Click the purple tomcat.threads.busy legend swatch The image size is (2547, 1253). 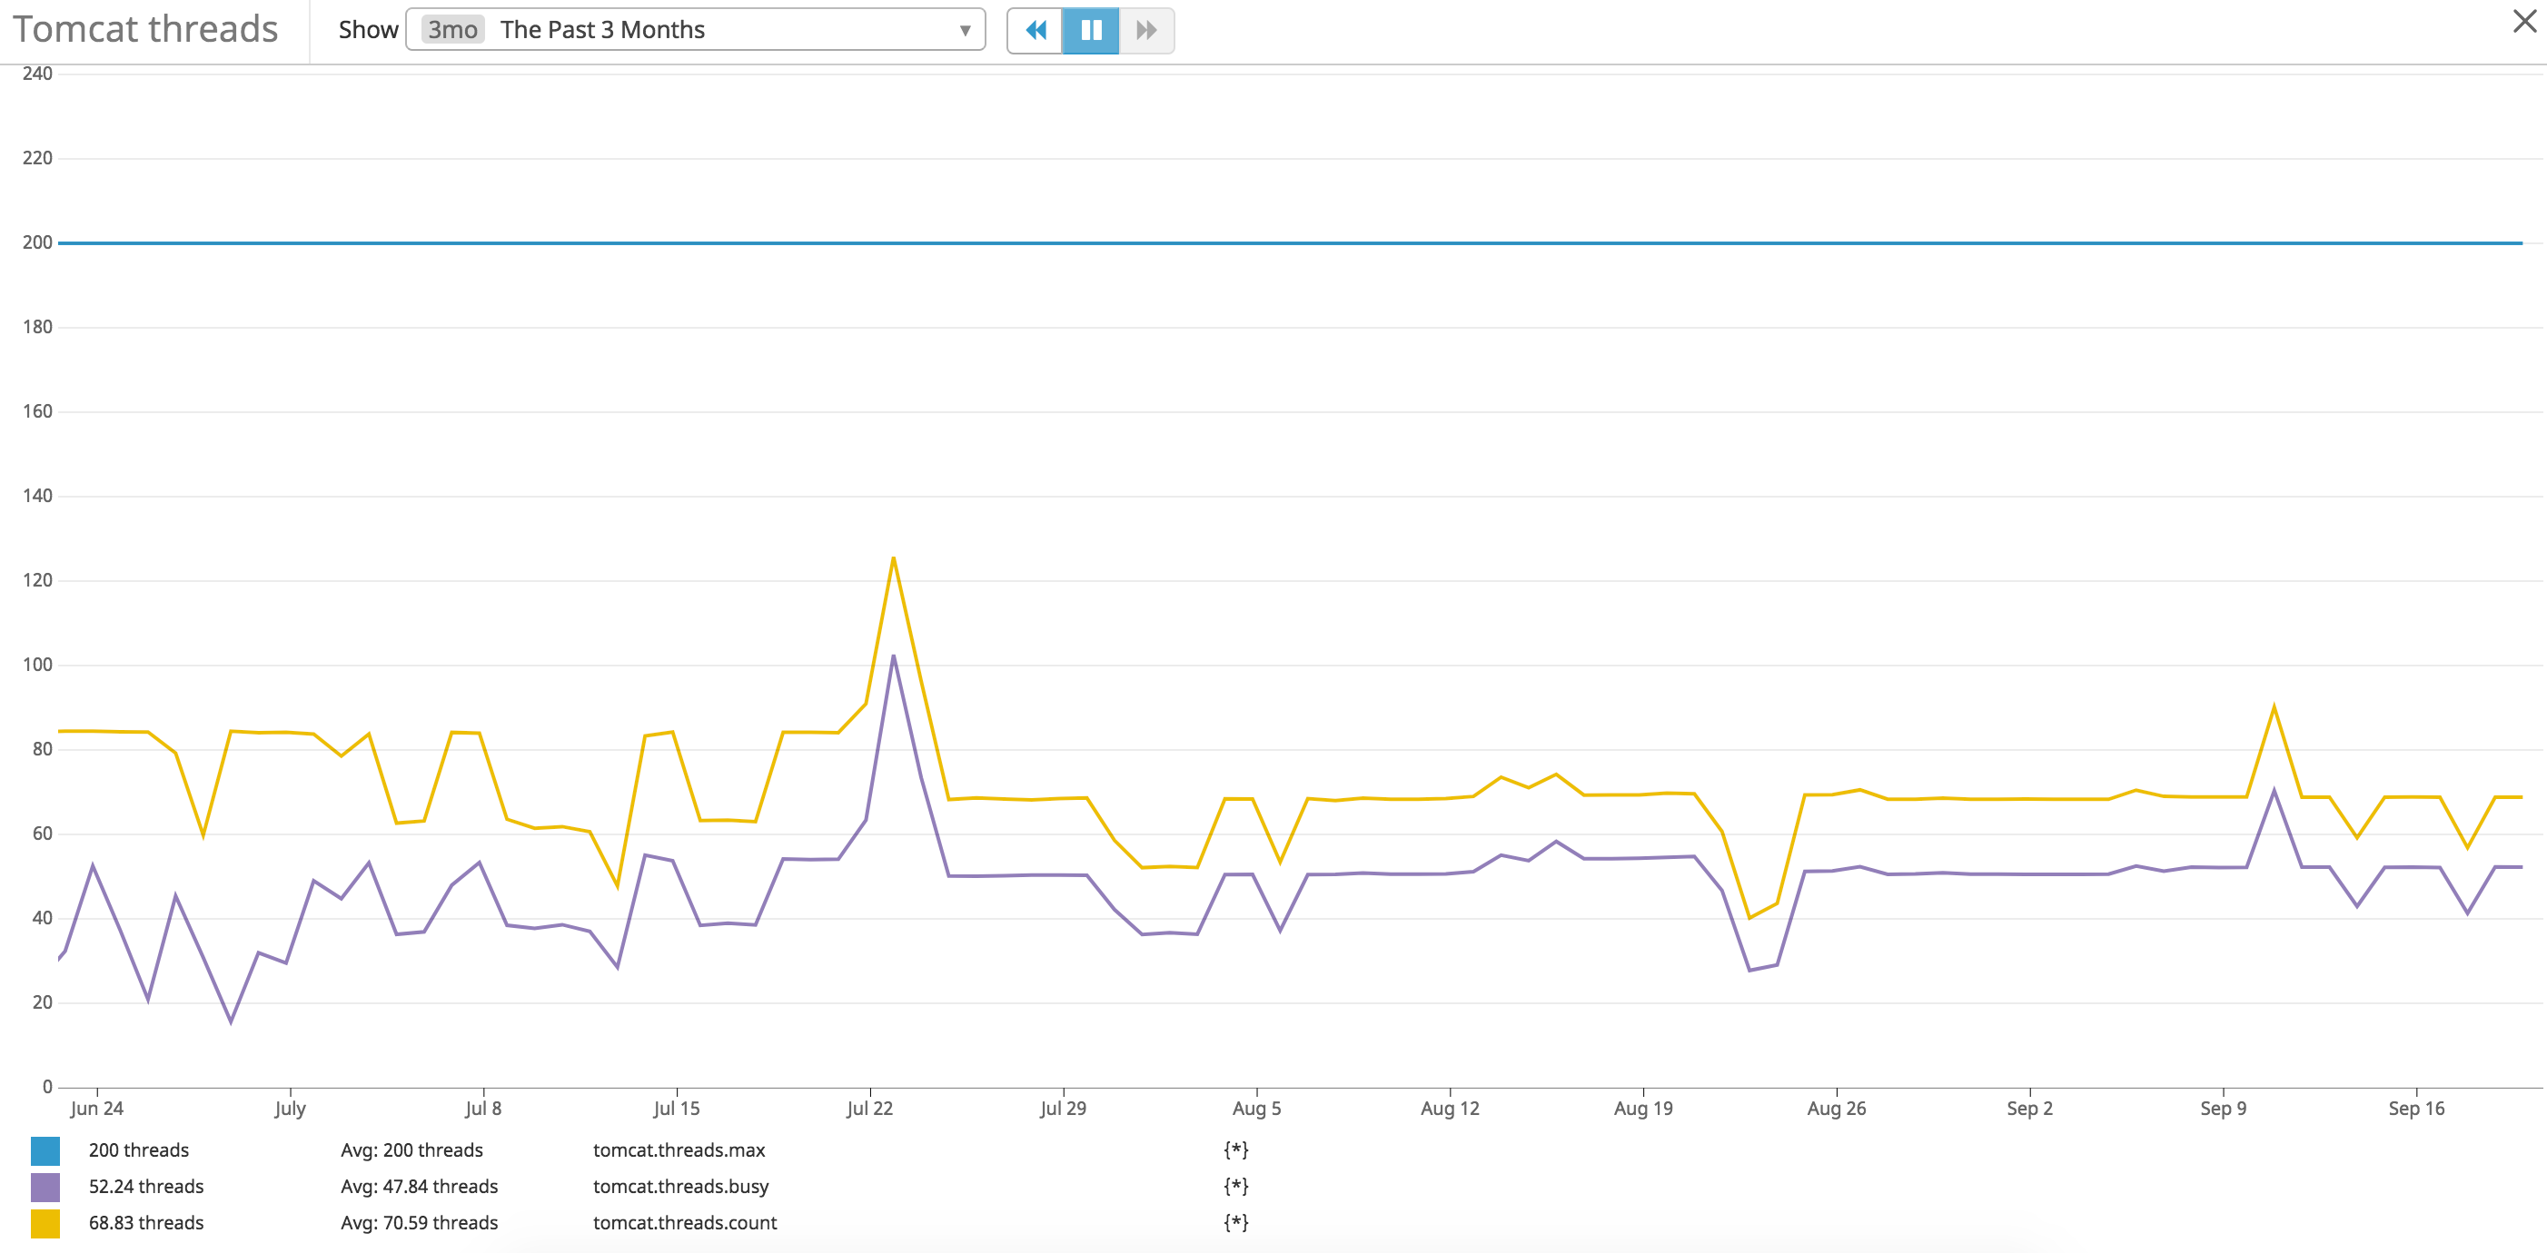46,1186
